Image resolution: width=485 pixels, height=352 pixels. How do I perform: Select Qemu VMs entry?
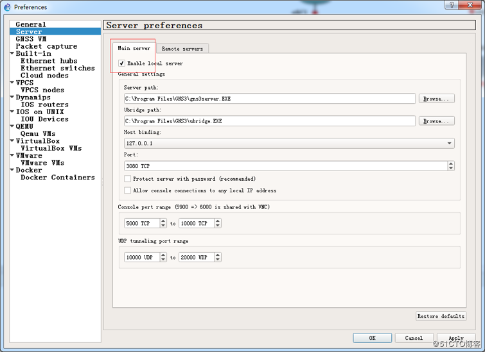tap(38, 133)
